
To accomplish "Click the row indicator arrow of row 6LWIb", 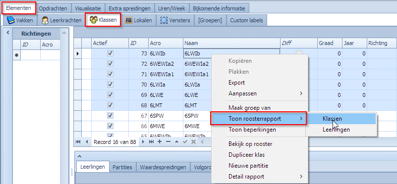I will [78, 53].
